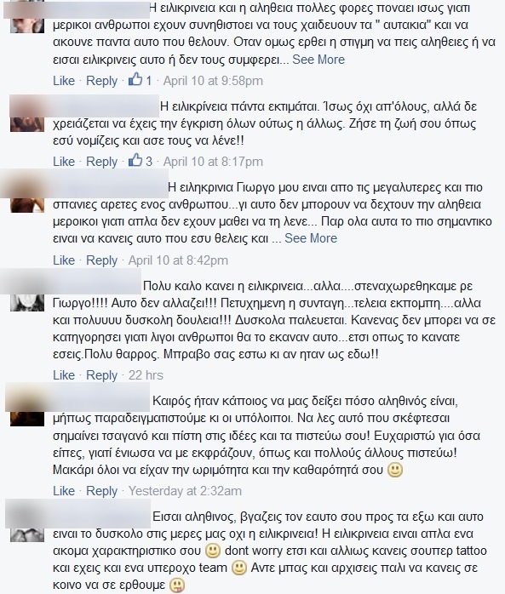Viewport: 505px width, 594px height.
Task: Expand See More on first comment
Action: pos(318,60)
